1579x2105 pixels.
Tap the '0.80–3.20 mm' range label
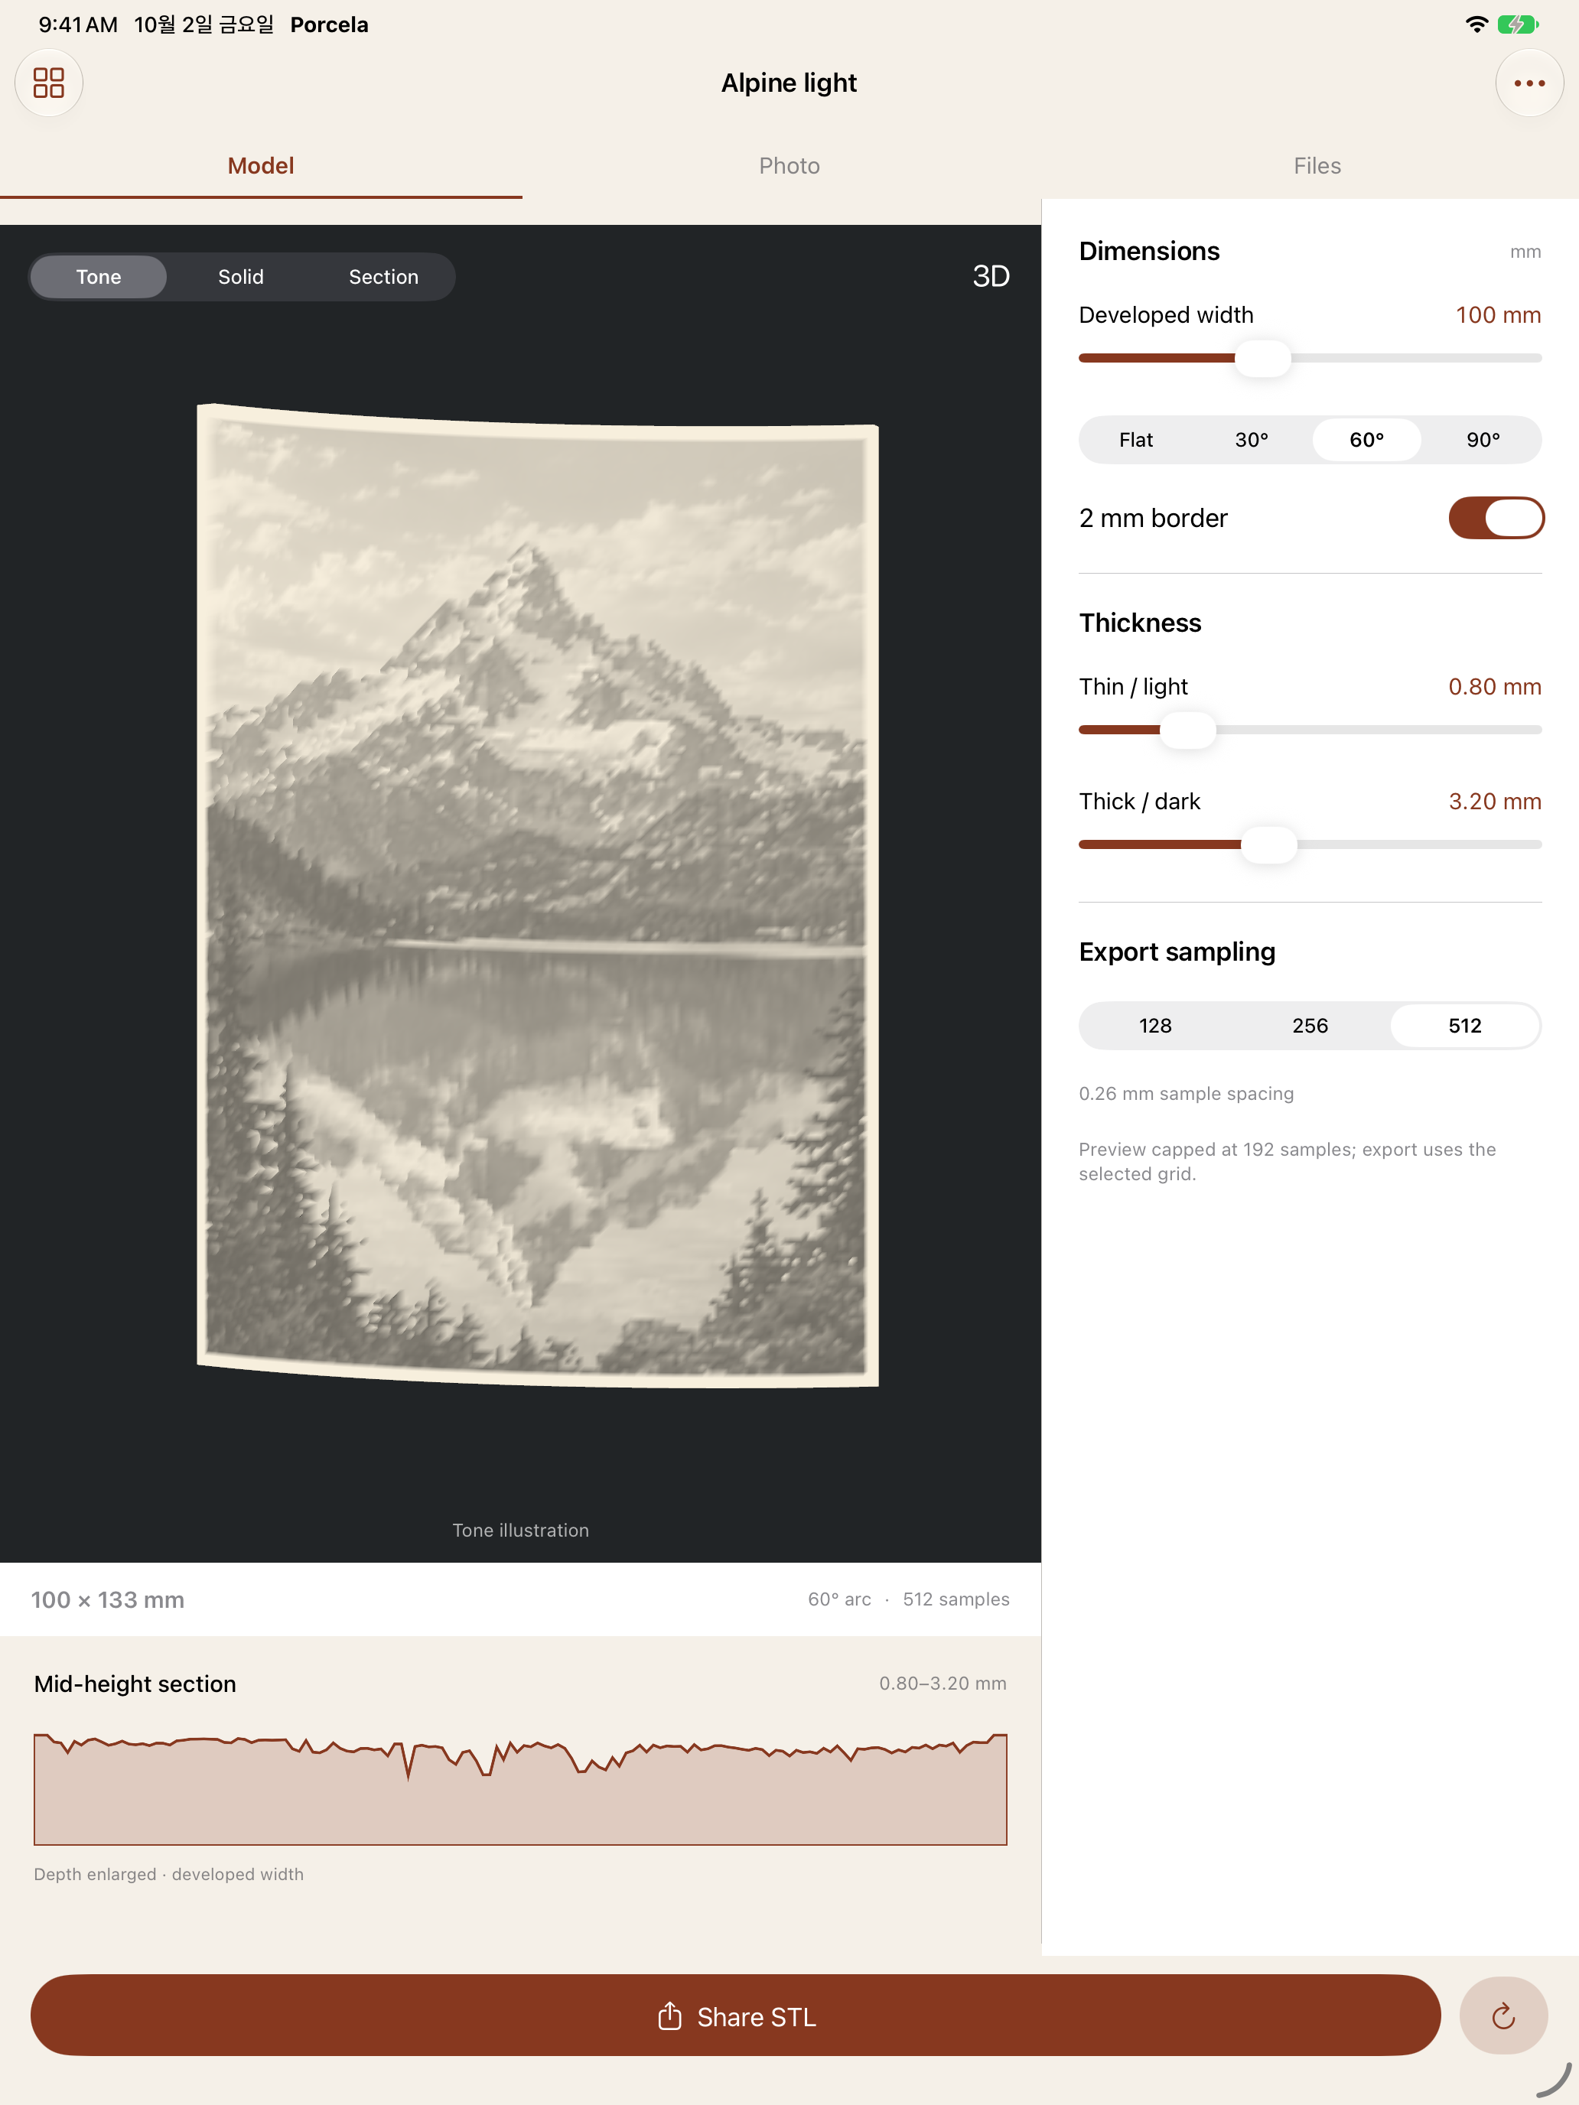point(943,1684)
